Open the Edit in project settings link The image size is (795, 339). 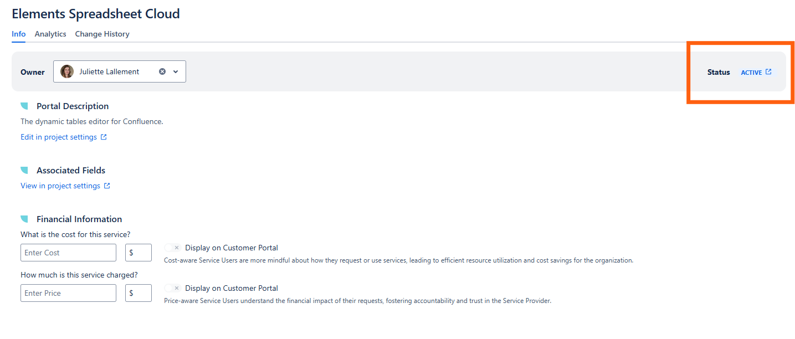click(59, 137)
